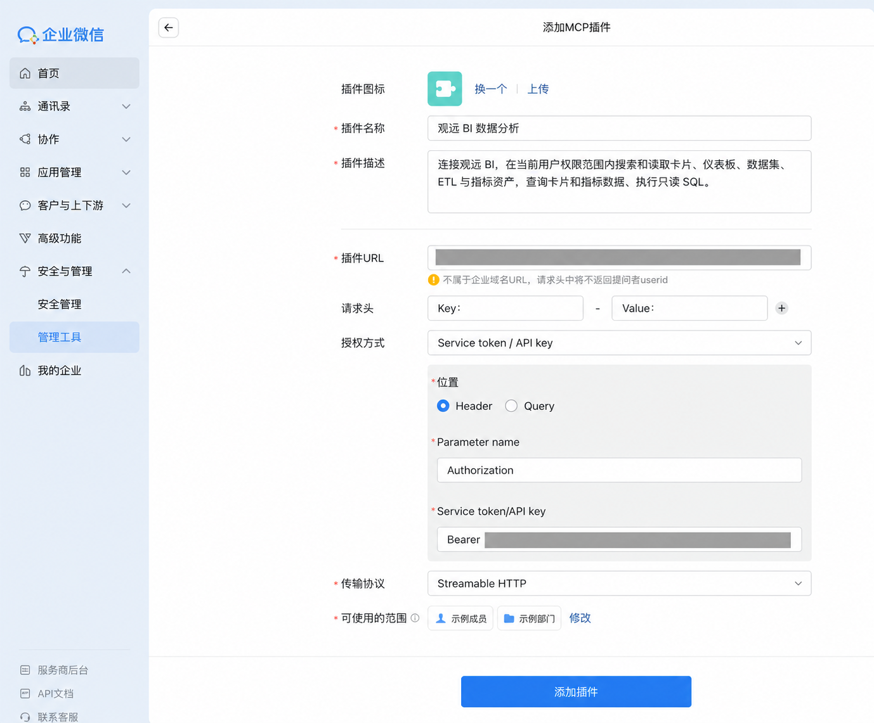
Task: Click the 添加插件 button
Action: tap(576, 691)
